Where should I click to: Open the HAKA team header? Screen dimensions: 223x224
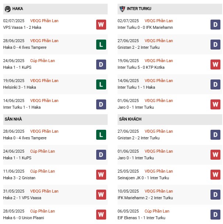(x=17, y=9)
